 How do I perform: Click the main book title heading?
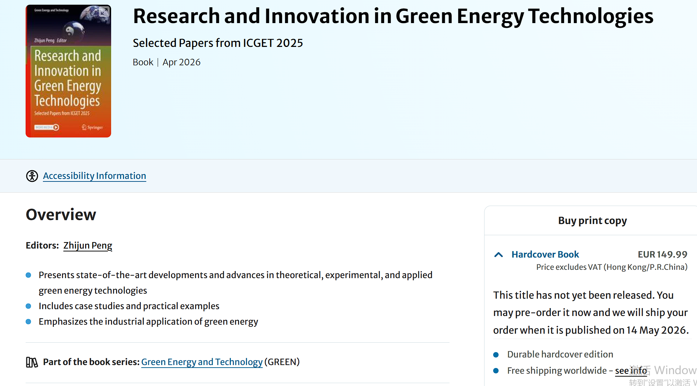[x=393, y=17]
